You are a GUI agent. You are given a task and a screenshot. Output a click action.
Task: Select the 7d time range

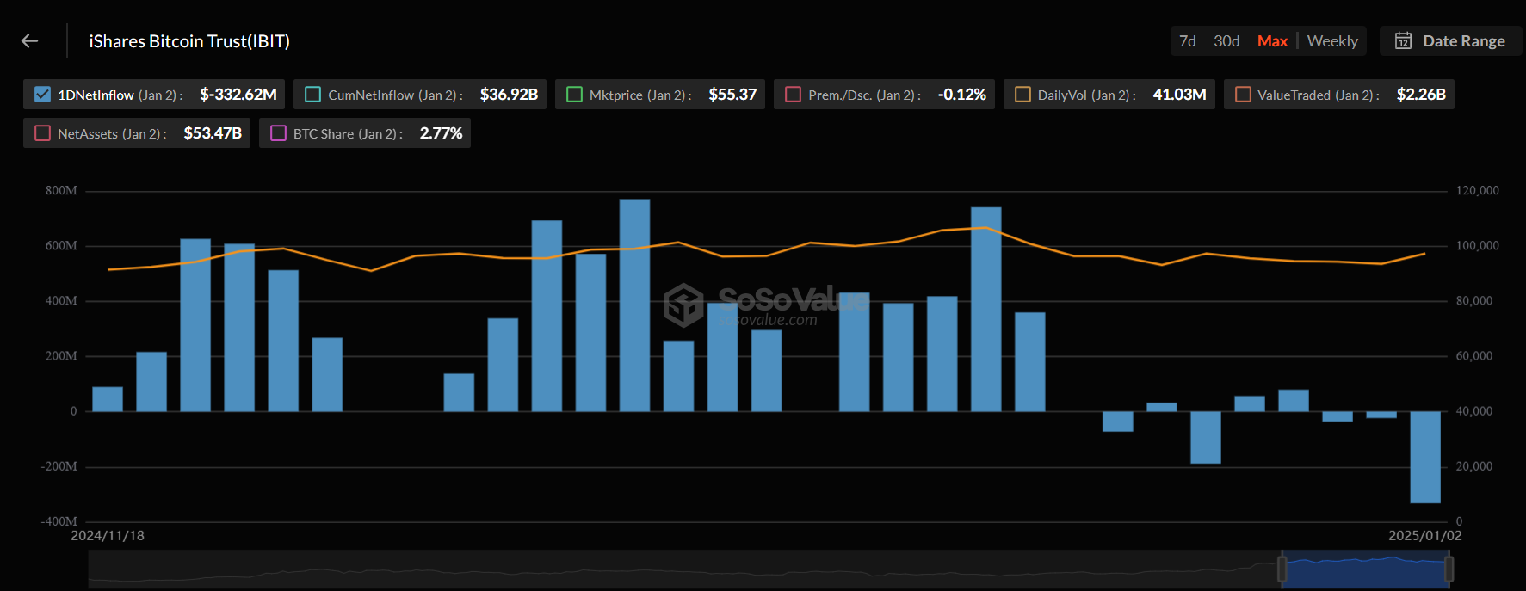1187,41
